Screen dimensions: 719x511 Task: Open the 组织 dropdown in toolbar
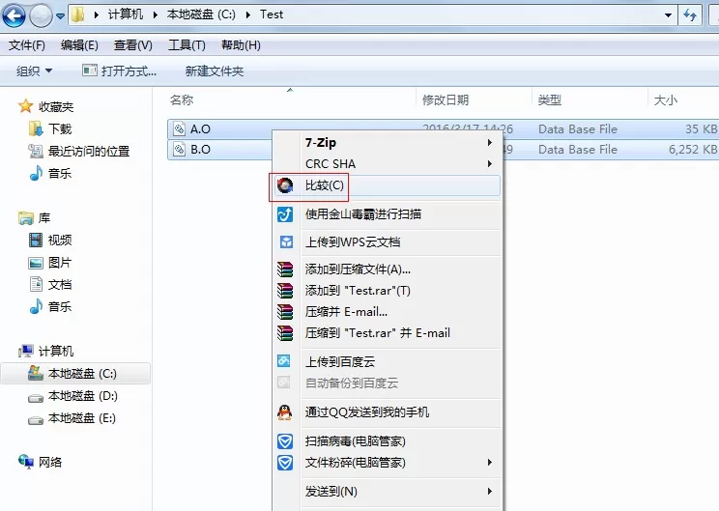click(x=34, y=71)
